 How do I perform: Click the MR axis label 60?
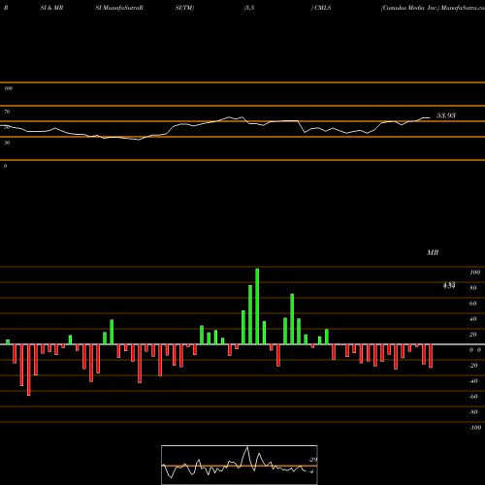tap(473, 304)
